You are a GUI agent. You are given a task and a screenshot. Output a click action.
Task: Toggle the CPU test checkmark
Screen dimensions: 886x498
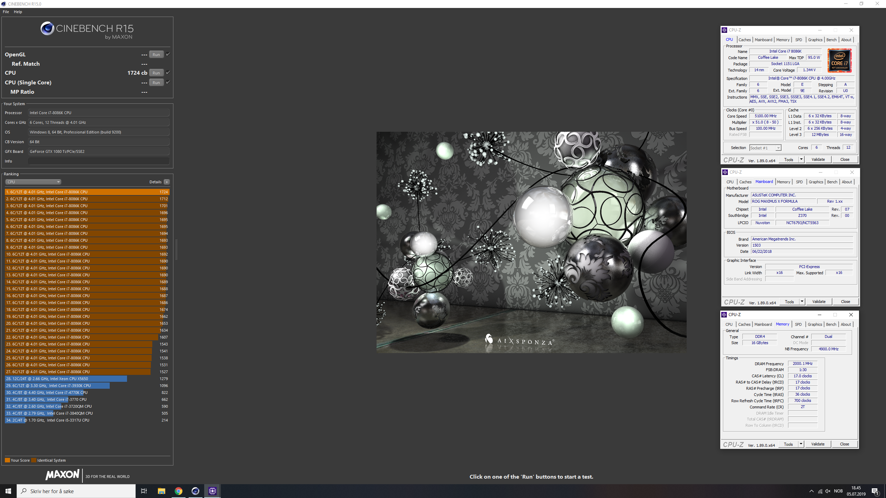[168, 72]
